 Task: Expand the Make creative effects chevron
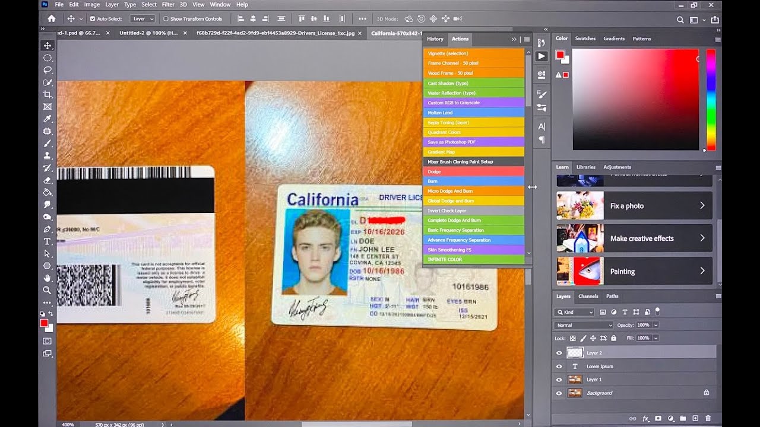pos(702,238)
